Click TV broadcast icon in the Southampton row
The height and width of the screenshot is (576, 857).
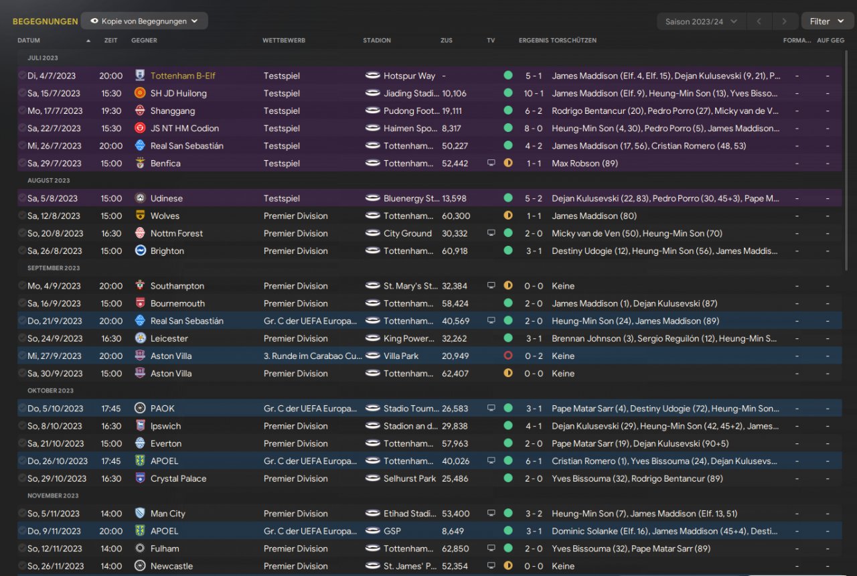491,285
